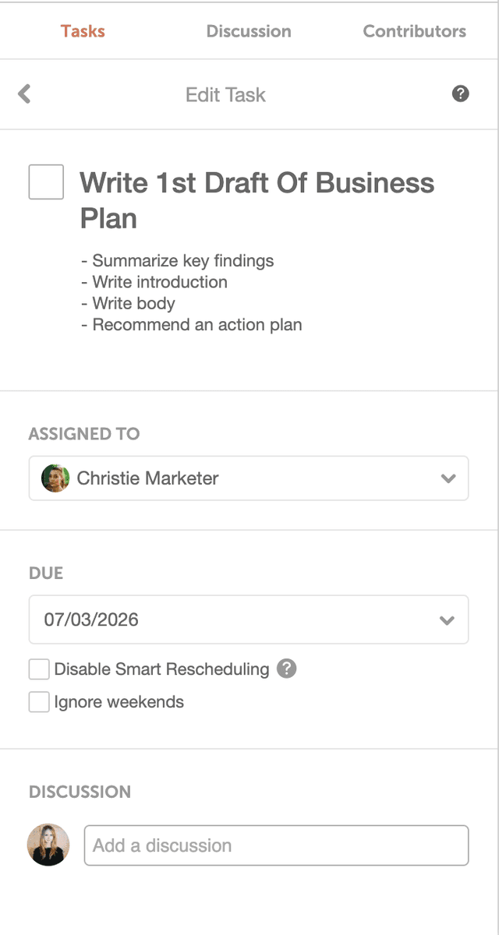Open the due date picker
The height and width of the screenshot is (935, 499).
pos(248,619)
